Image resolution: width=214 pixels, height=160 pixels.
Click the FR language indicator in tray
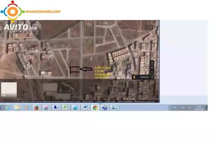point(175,108)
